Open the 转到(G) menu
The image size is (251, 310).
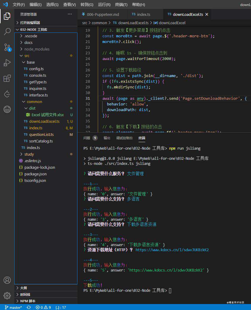tap(87, 4)
